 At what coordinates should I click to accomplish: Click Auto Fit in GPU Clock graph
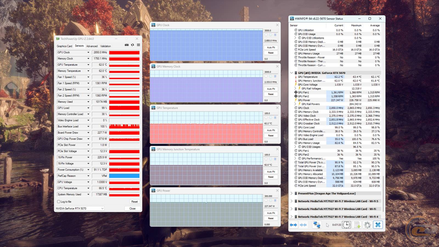click(x=271, y=47)
